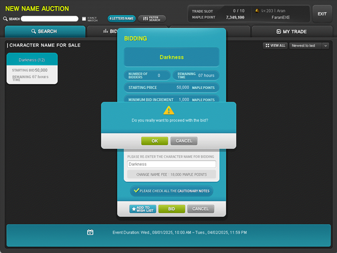Confirm the bid with OK
337x253 pixels.
(x=155, y=141)
